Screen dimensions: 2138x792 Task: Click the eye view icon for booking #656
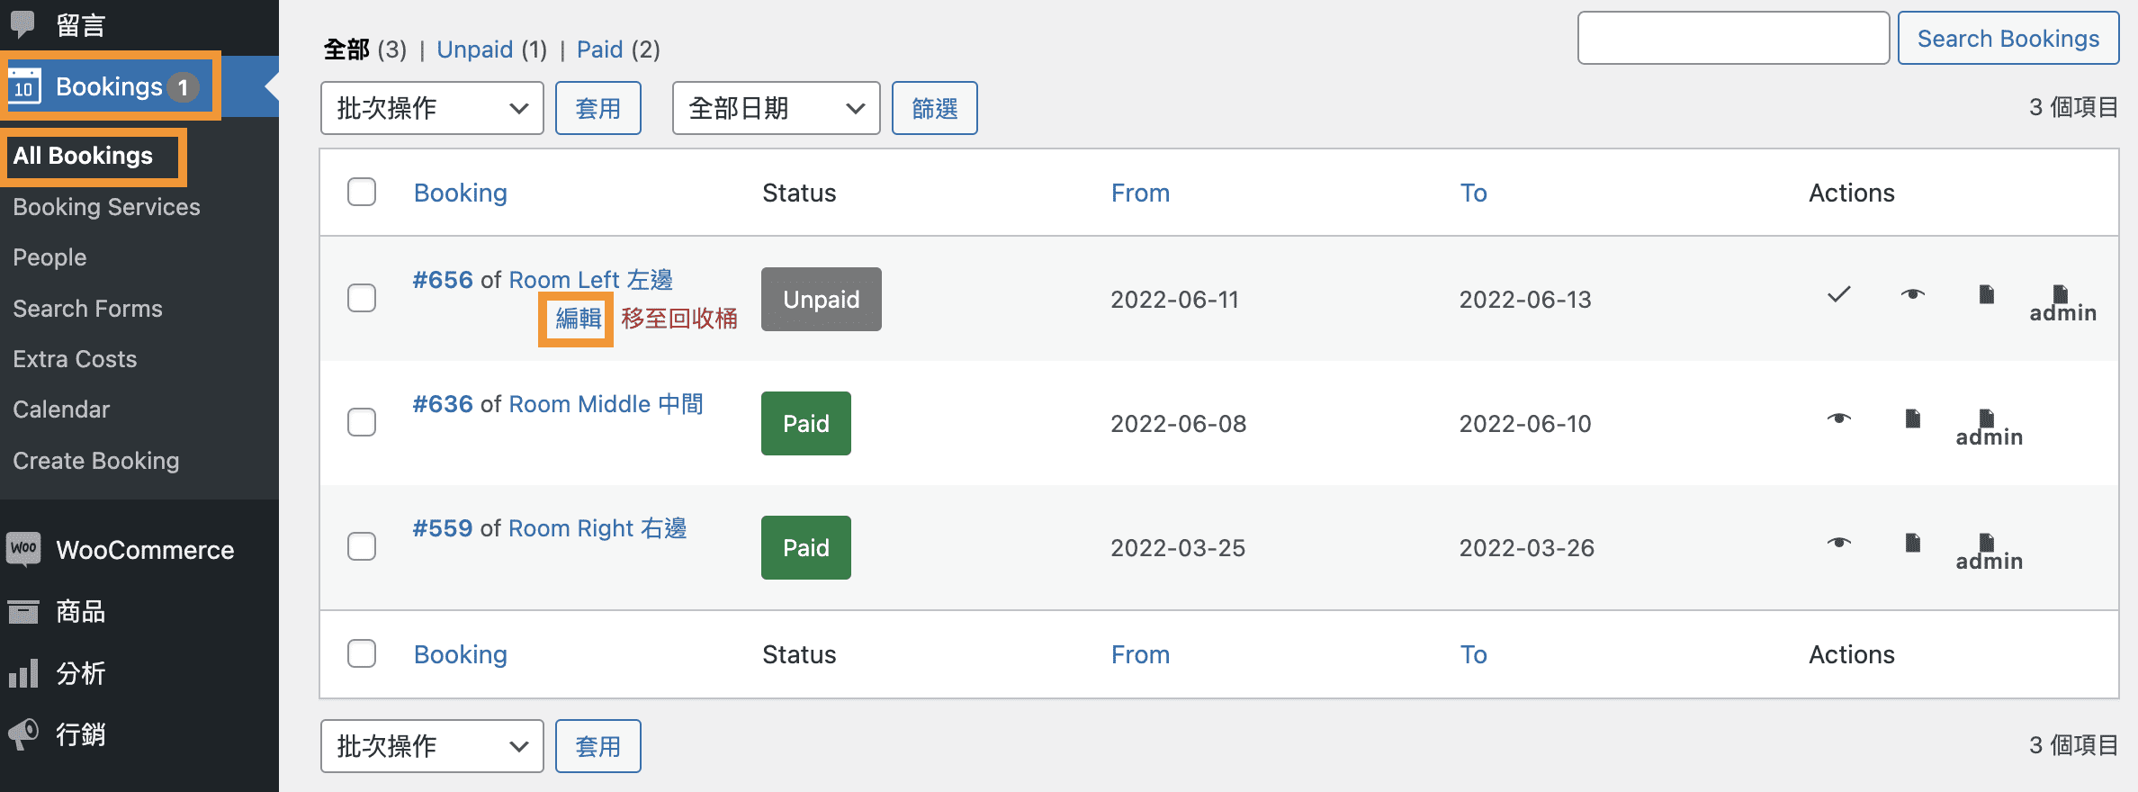(x=1912, y=294)
